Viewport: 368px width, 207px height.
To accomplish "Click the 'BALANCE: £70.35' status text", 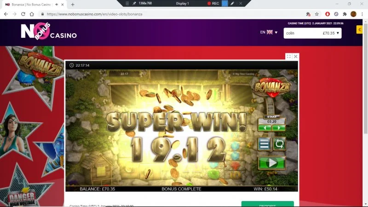I will [x=98, y=189].
